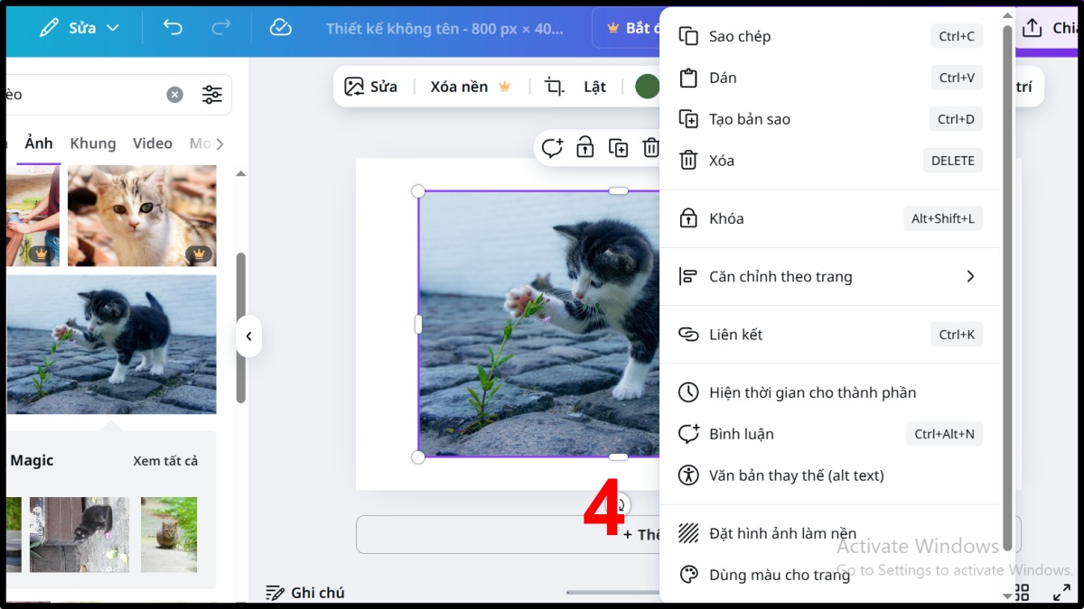Select the crop tool icon
The width and height of the screenshot is (1084, 609).
[x=554, y=87]
